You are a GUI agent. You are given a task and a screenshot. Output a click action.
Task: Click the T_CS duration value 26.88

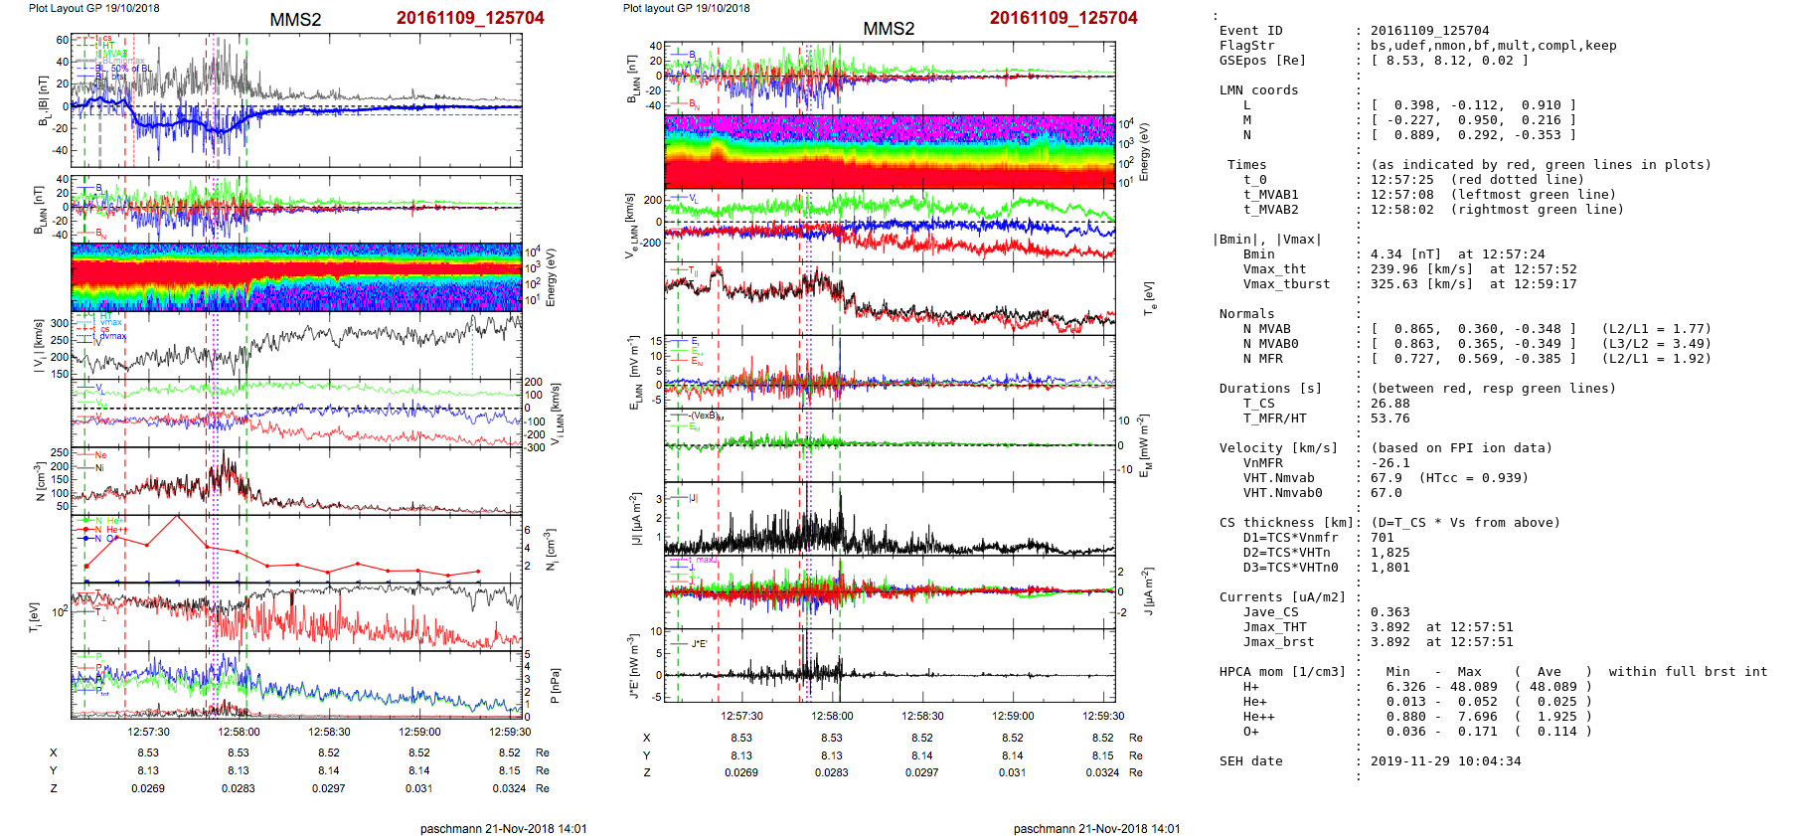click(x=1389, y=404)
